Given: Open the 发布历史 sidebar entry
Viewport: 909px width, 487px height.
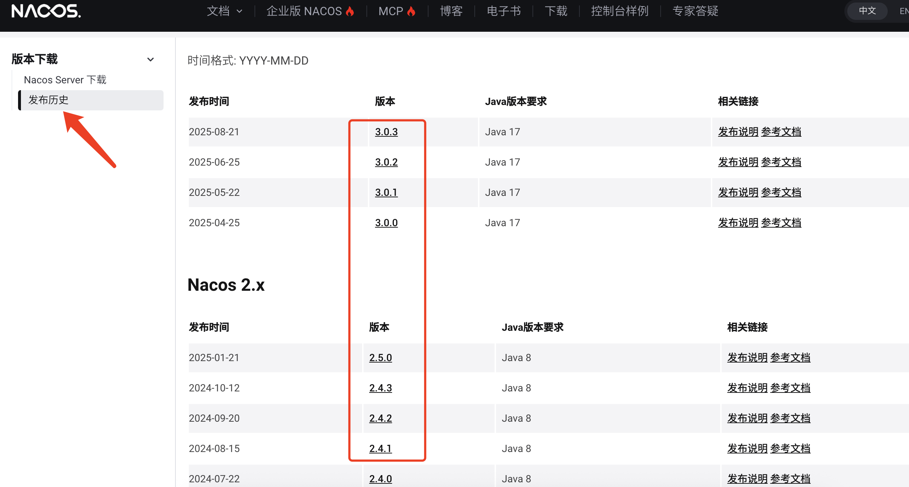Looking at the screenshot, I should click(49, 100).
